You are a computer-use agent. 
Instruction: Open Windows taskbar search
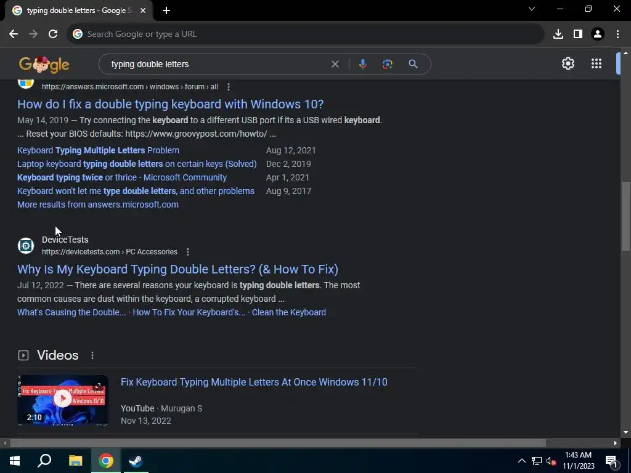44,461
